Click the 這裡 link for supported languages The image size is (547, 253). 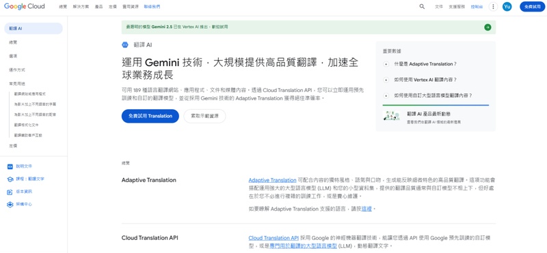click(366, 209)
